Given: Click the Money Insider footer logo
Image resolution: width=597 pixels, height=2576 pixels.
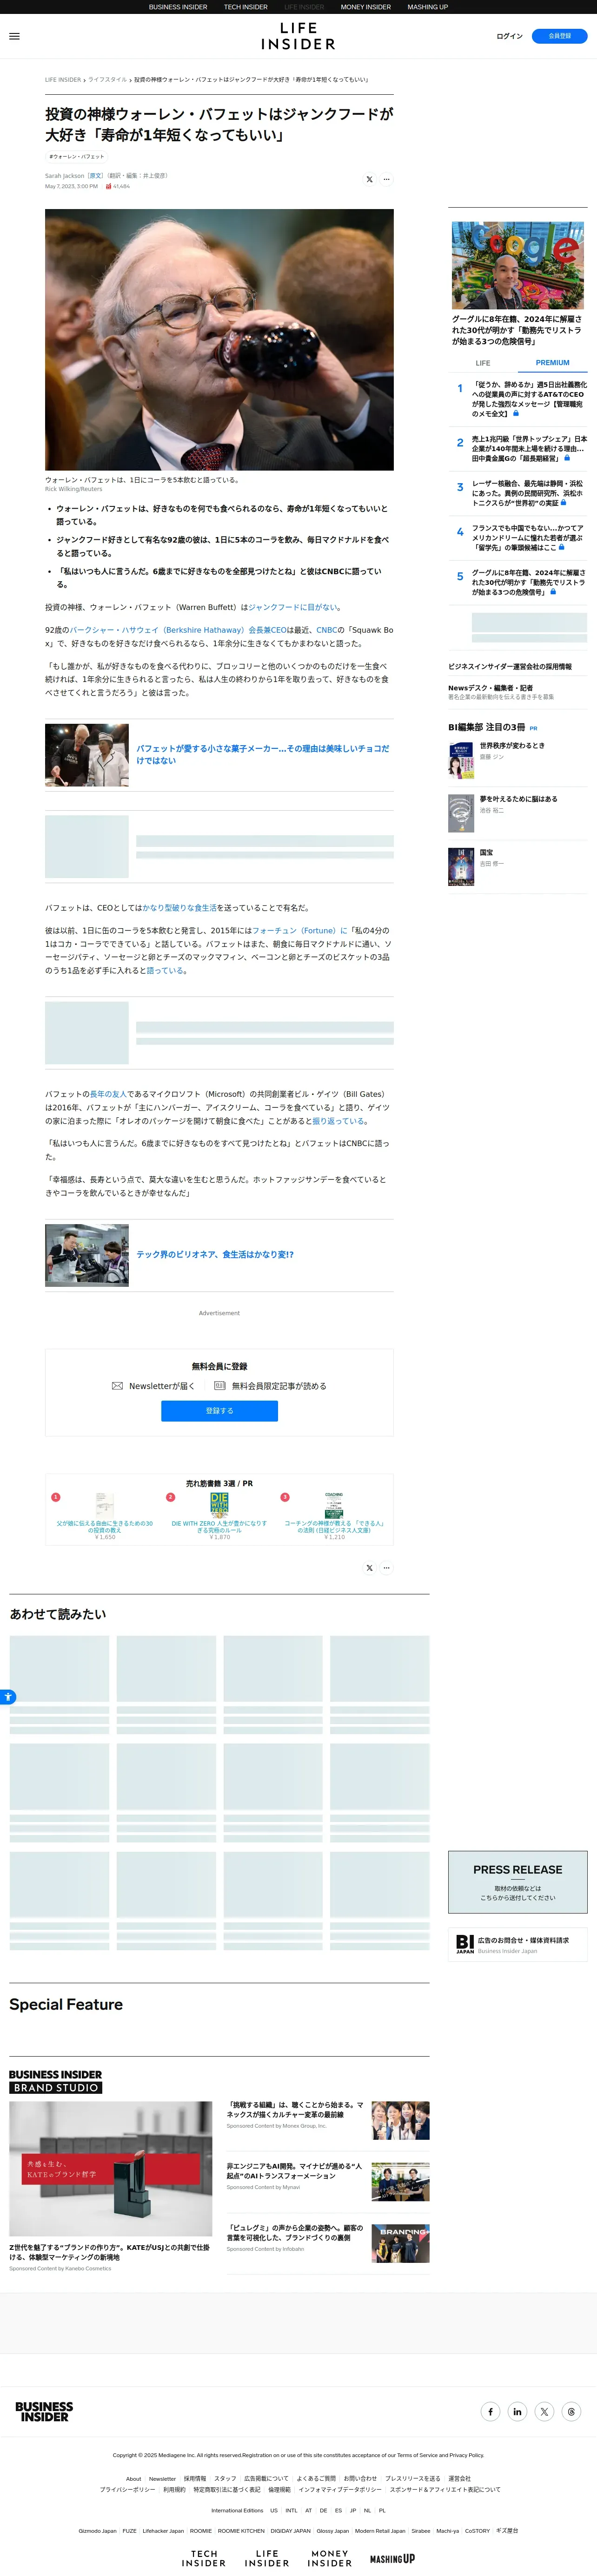Looking at the screenshot, I should pos(330,2559).
